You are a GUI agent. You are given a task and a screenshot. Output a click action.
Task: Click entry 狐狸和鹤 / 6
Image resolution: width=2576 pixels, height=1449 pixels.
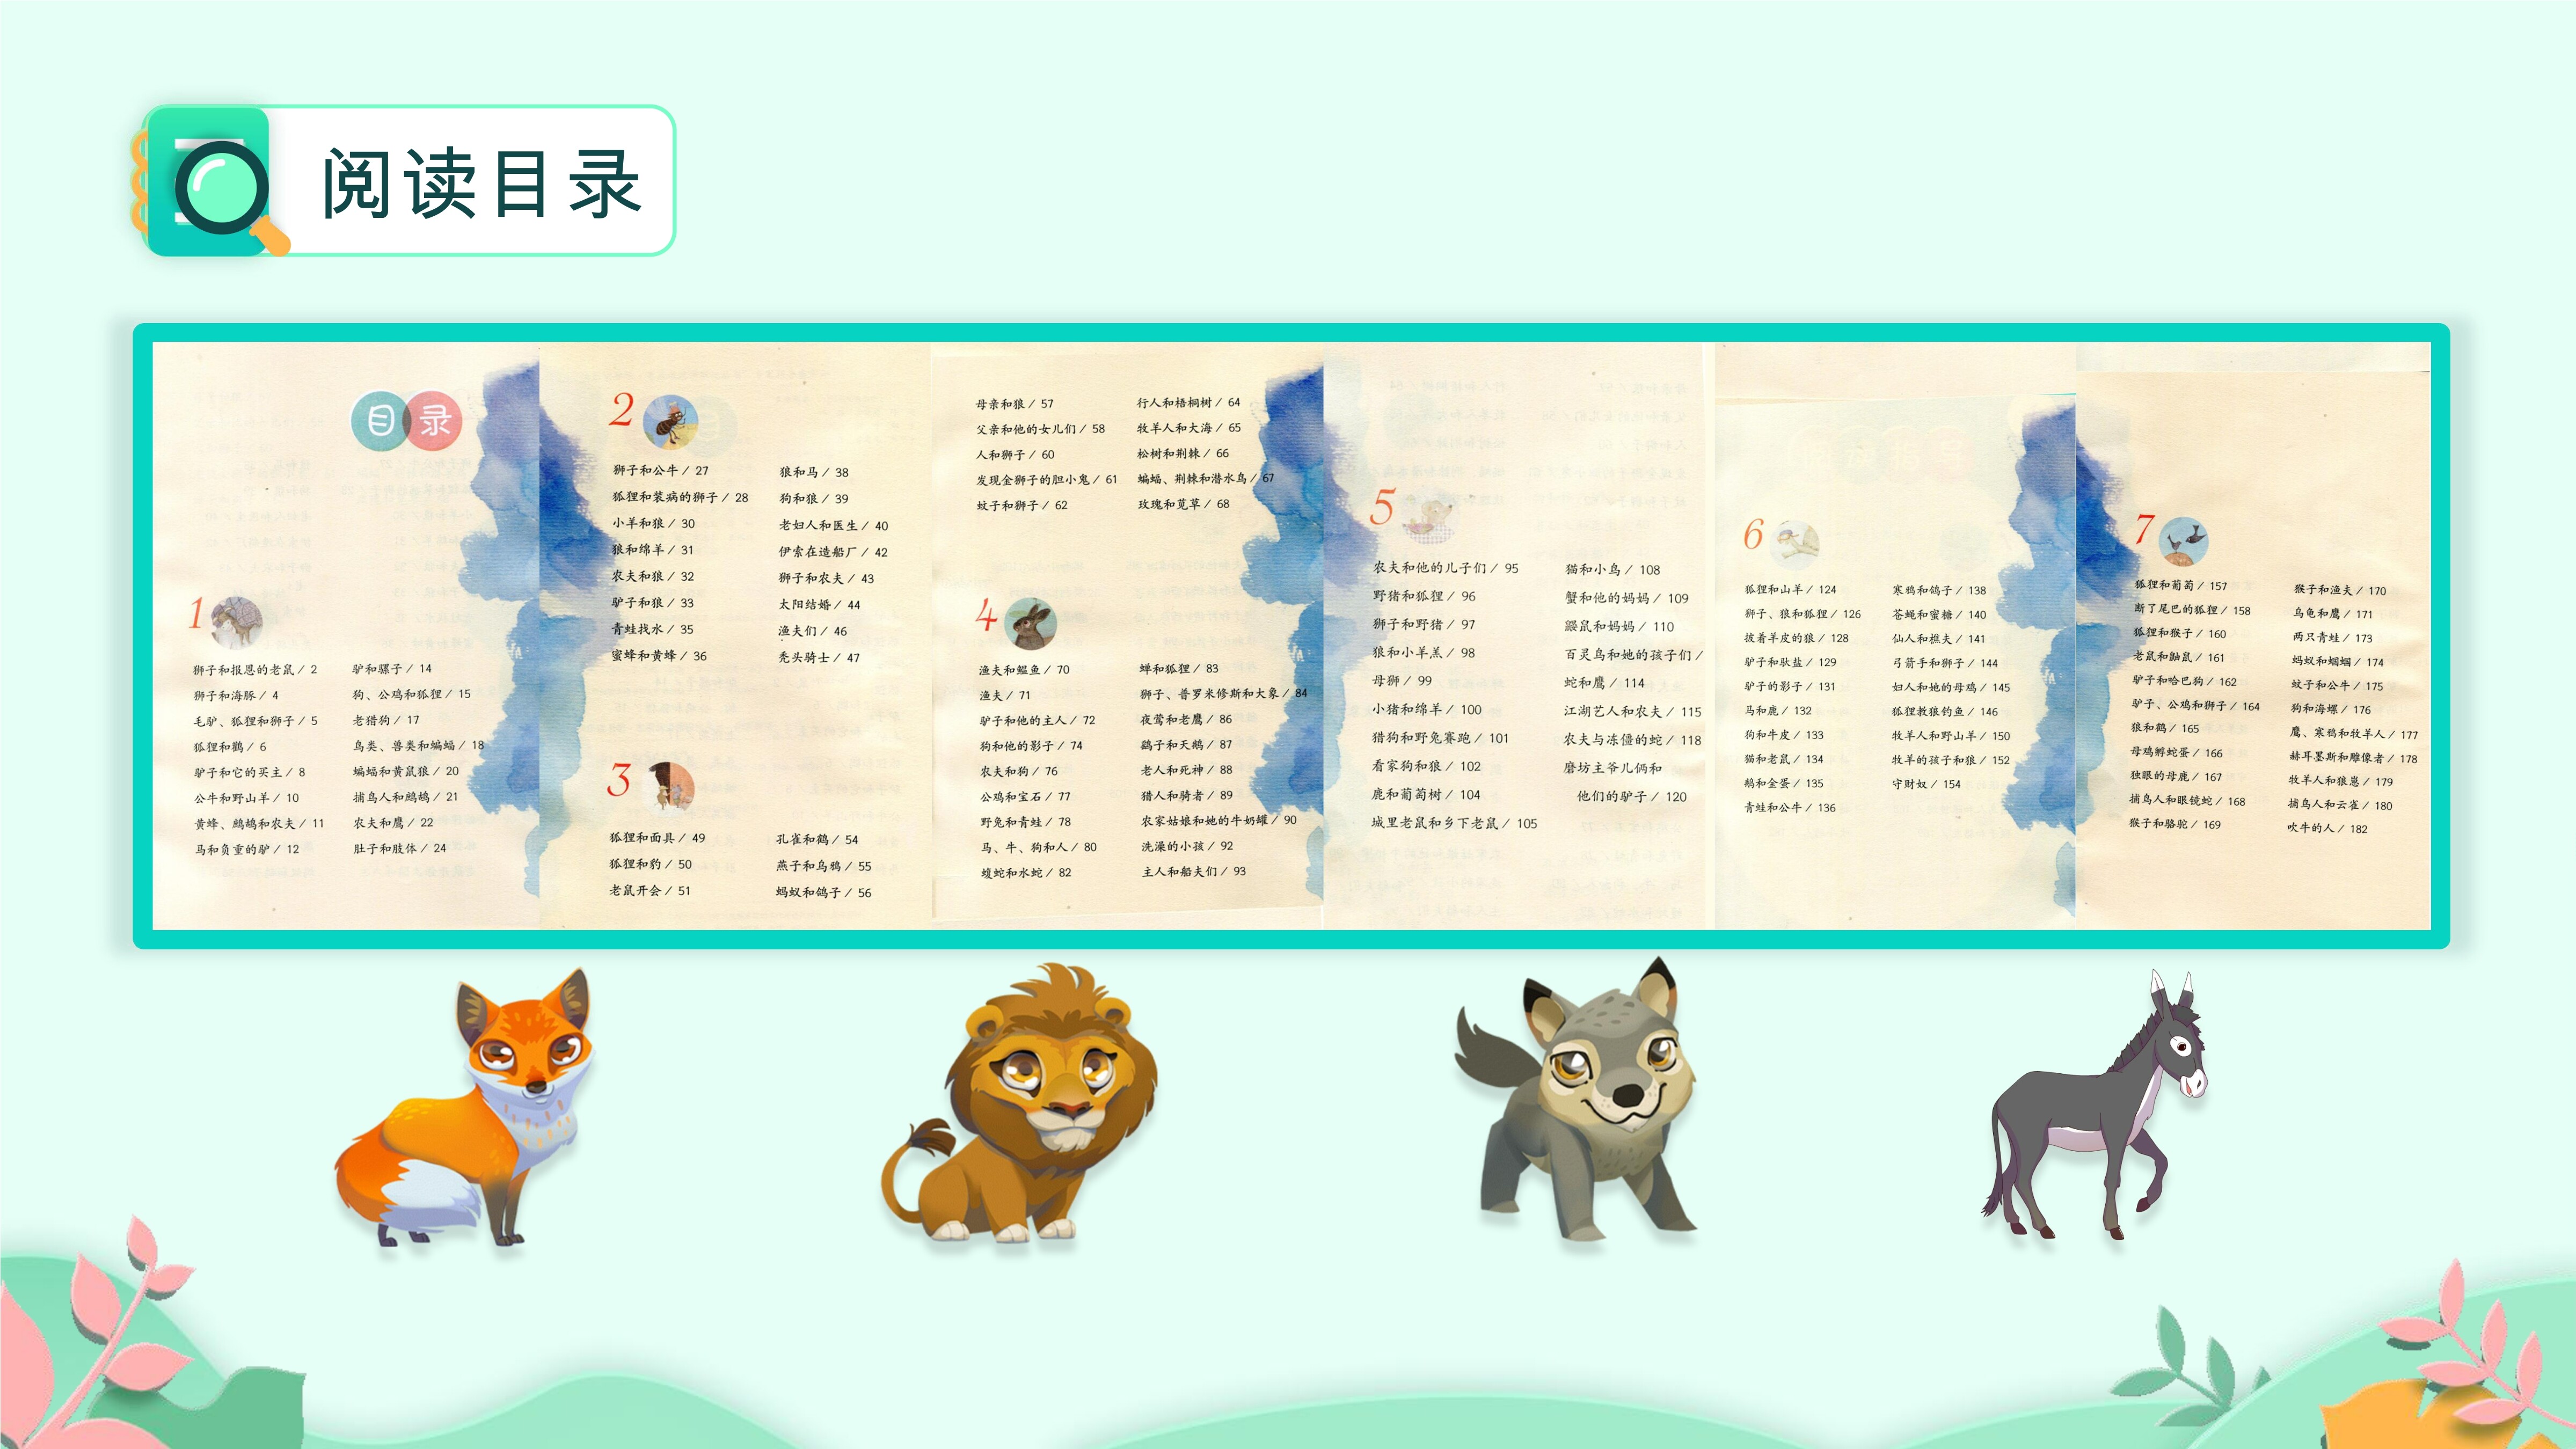click(x=230, y=747)
